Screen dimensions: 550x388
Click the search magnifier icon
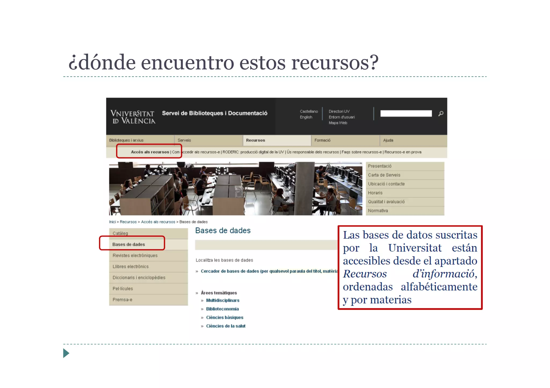[440, 114]
